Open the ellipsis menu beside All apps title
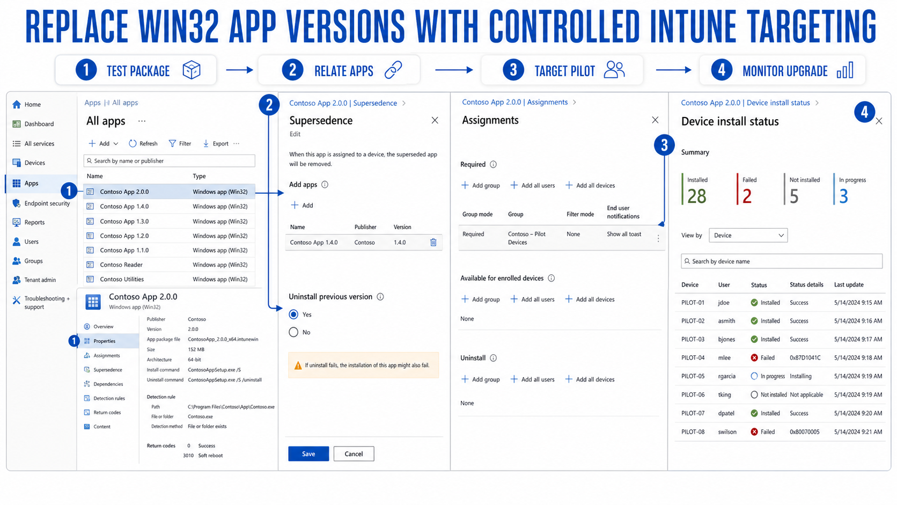The width and height of the screenshot is (897, 505). (x=142, y=121)
